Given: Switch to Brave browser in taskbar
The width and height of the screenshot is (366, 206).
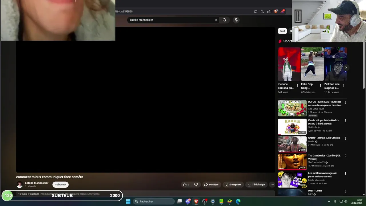Looking at the screenshot, I should point(196,201).
